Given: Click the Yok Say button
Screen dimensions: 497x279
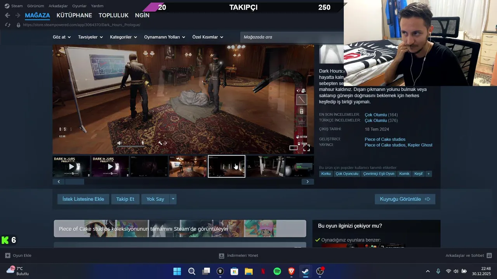Looking at the screenshot, I should 155,199.
